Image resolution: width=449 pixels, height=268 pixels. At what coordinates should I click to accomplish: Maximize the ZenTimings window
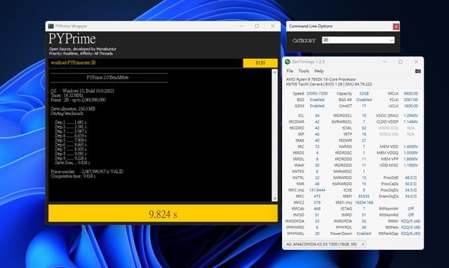coord(401,62)
